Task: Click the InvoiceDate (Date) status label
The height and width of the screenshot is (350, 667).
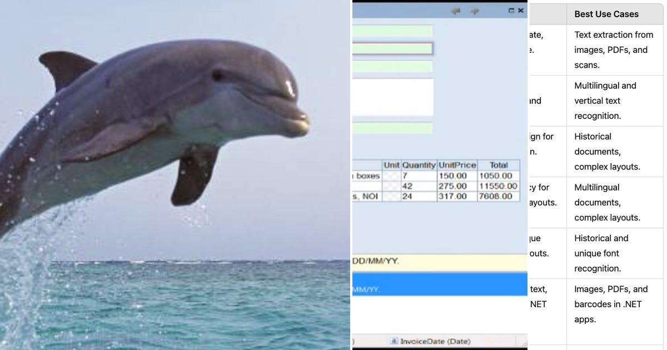Action: tap(435, 341)
